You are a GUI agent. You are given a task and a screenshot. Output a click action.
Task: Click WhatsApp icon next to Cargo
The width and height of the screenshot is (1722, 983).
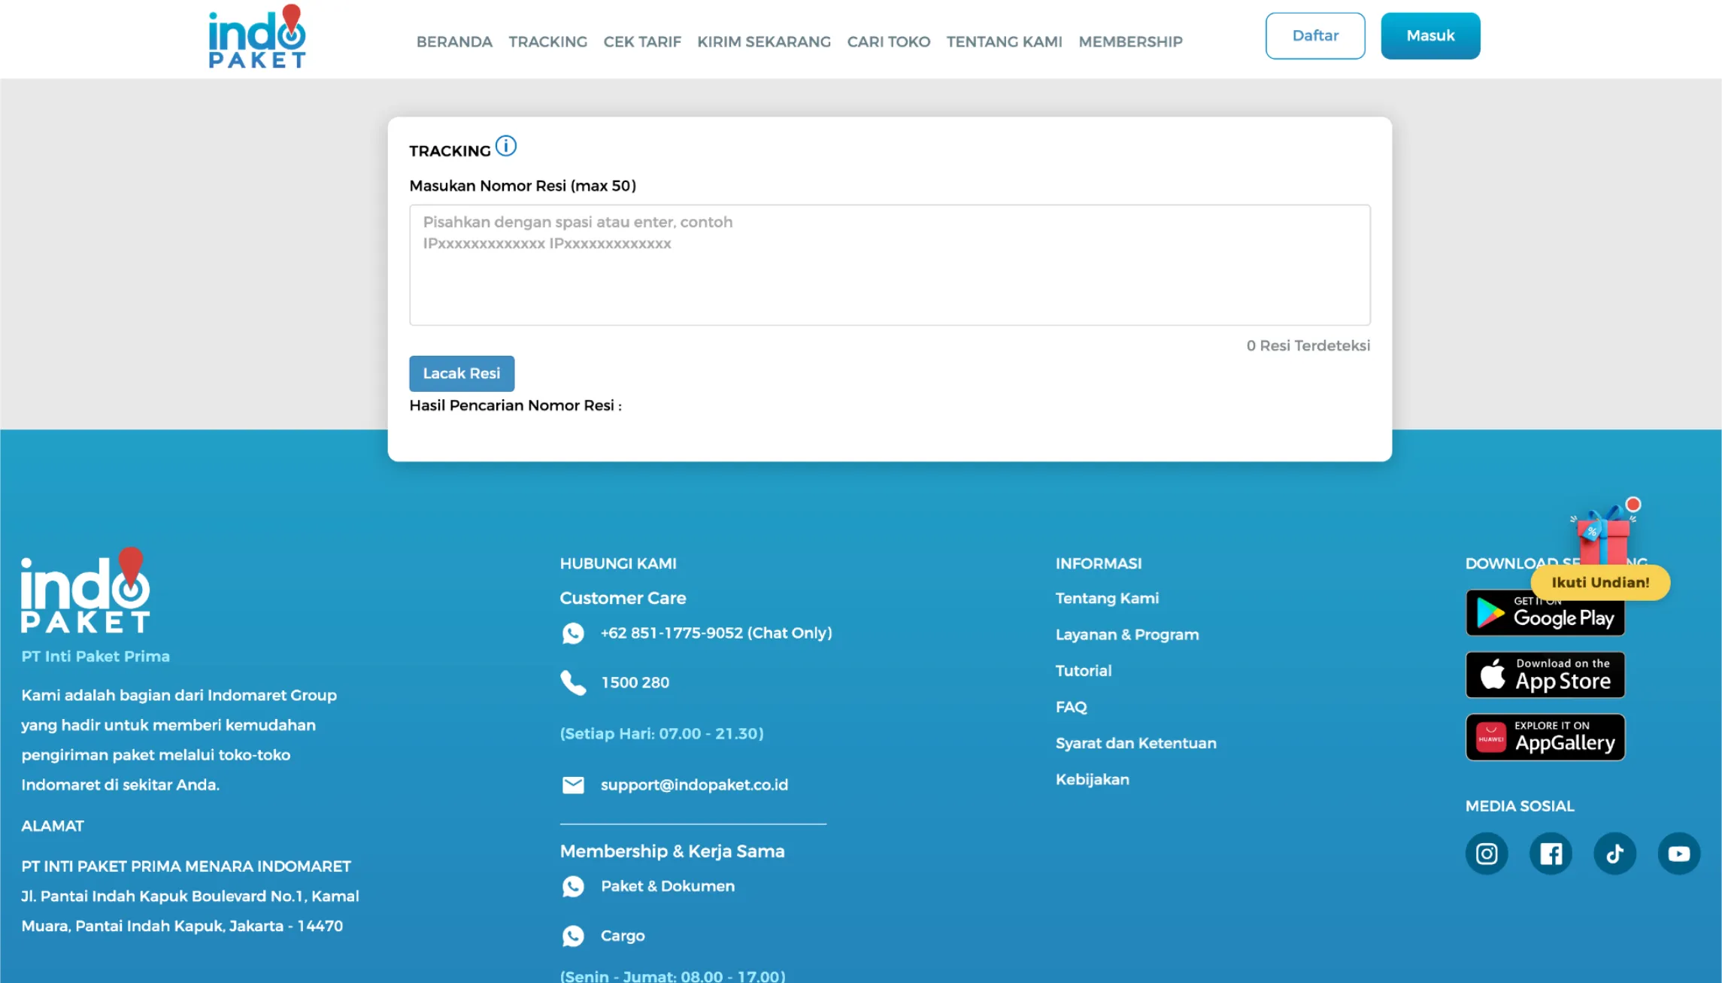click(573, 936)
